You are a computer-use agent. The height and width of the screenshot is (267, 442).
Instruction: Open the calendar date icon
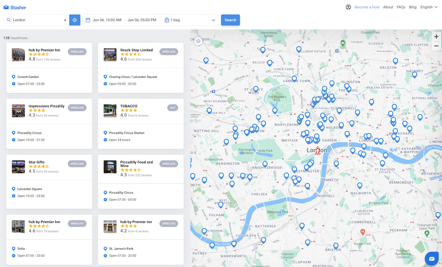(x=88, y=20)
